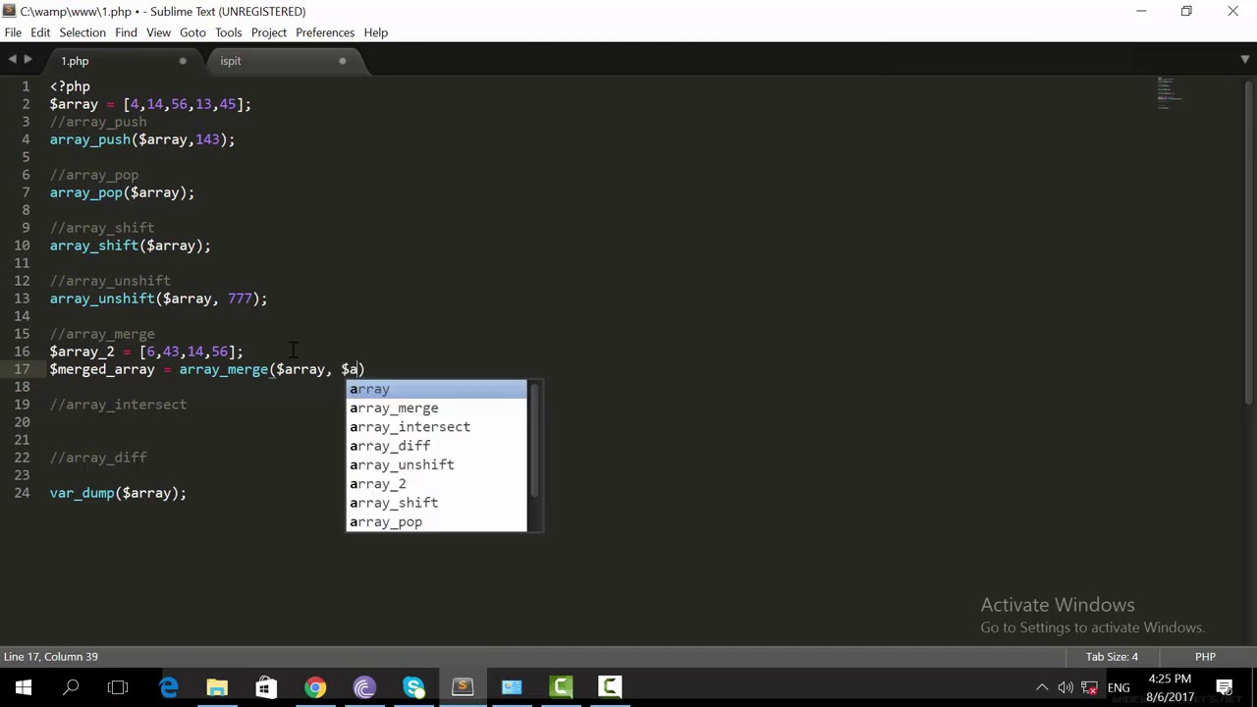Click the editor vertical scrollbar
The image size is (1257, 707).
1249,241
